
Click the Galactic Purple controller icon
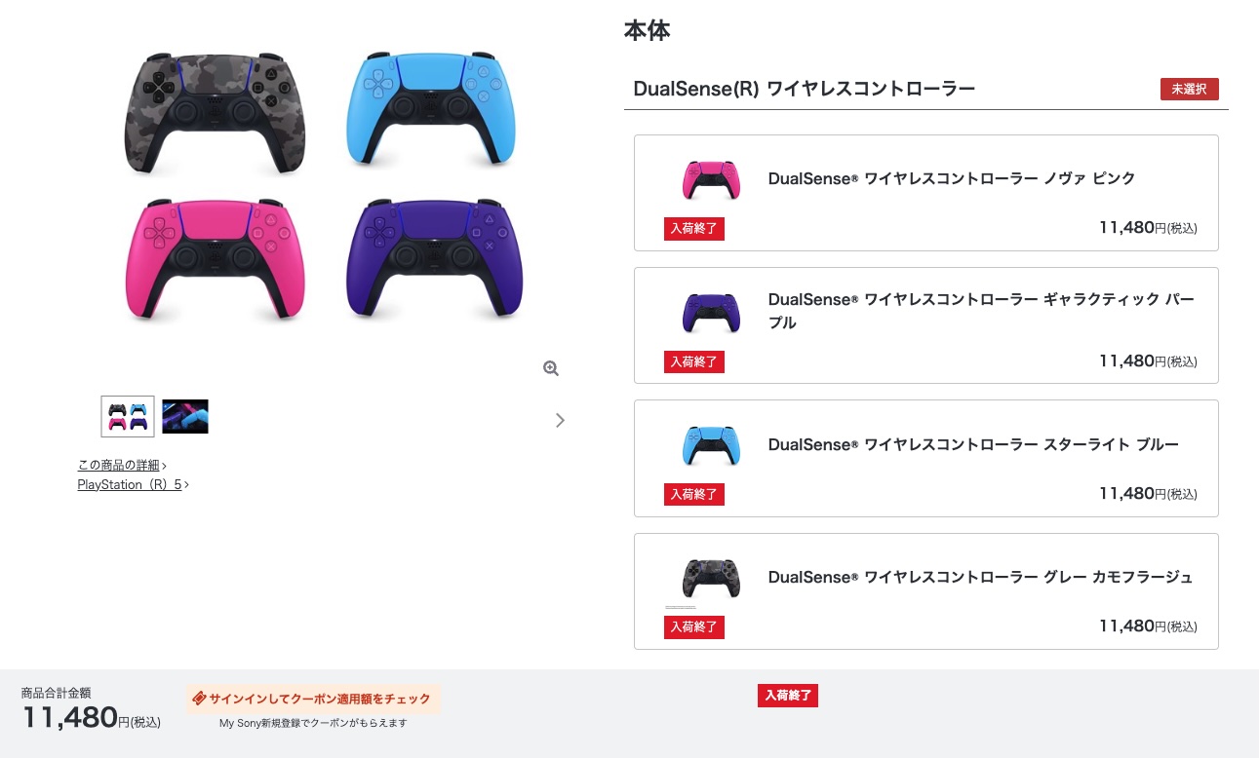coord(711,313)
